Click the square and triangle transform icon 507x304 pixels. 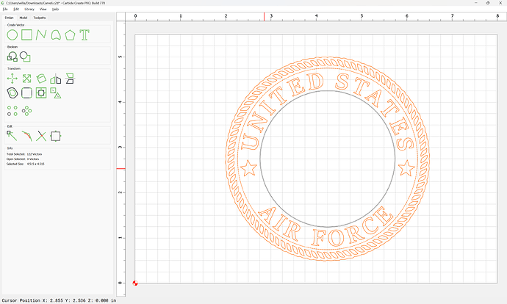[x=56, y=93]
